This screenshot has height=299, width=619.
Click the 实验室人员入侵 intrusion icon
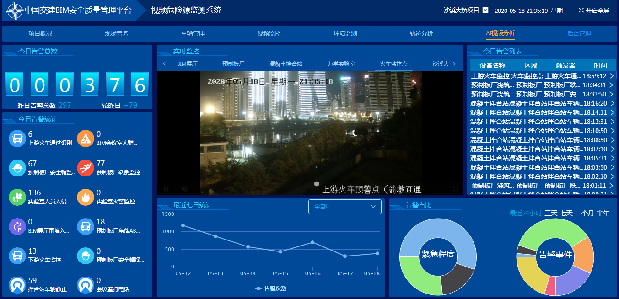(x=17, y=197)
